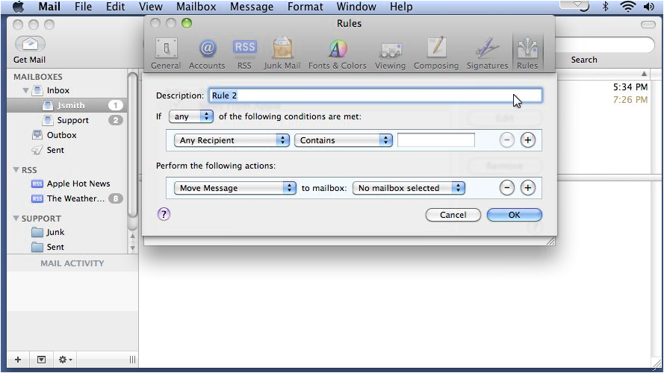
Task: Click the Get Mail toolbar button
Action: pos(30,48)
